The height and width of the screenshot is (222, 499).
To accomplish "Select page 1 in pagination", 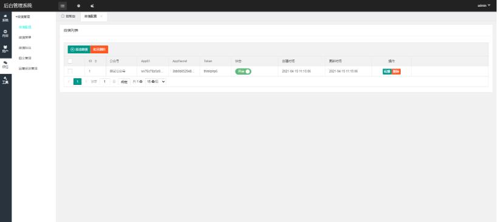I will [77, 82].
